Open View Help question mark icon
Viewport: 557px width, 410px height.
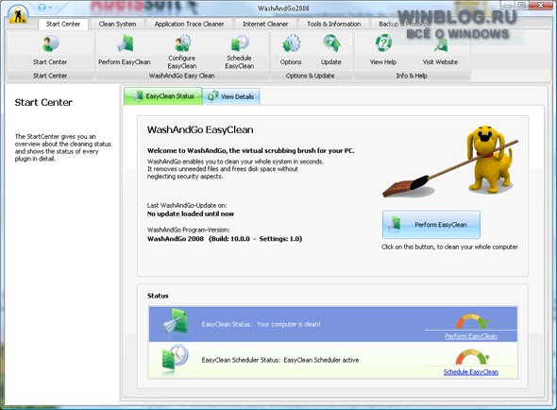pos(383,43)
